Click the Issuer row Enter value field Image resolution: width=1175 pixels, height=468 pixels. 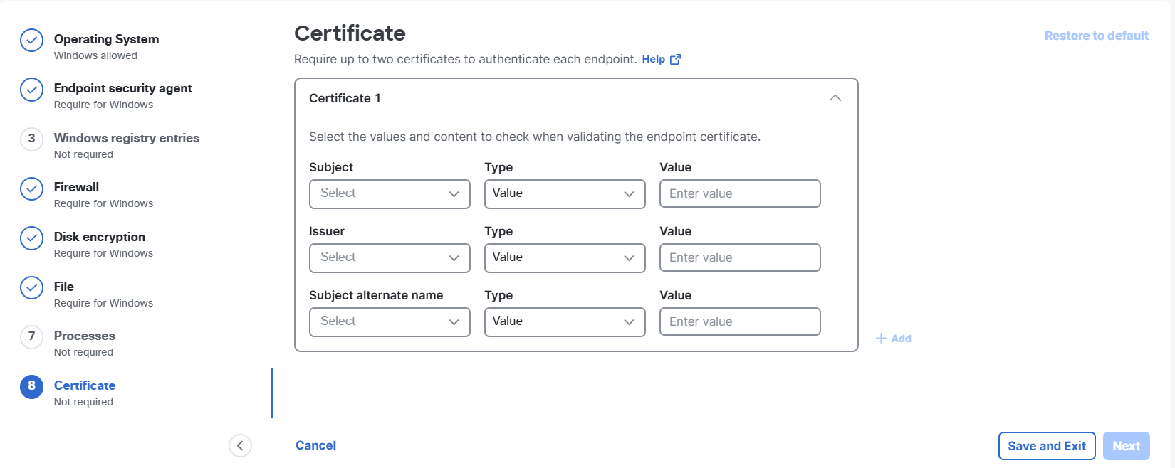coord(739,258)
